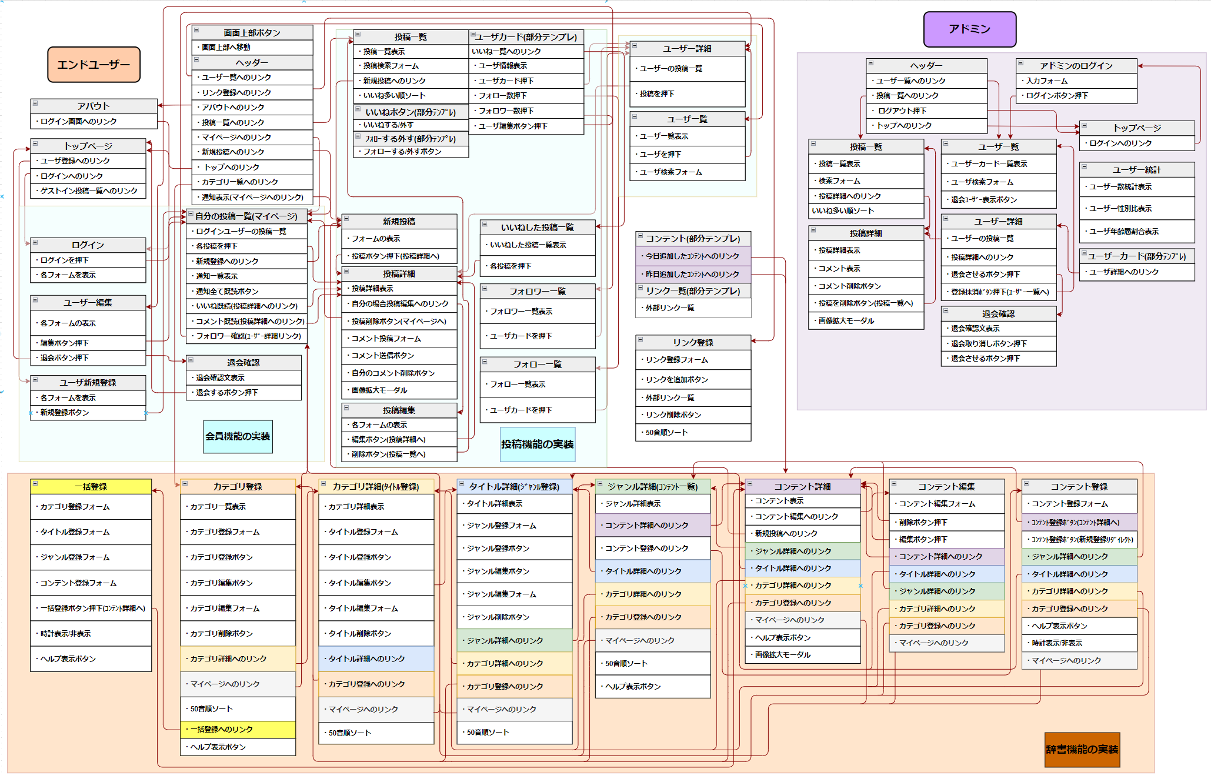
Task: Select the 自分のコメント削除ボタン row
Action: 399,373
